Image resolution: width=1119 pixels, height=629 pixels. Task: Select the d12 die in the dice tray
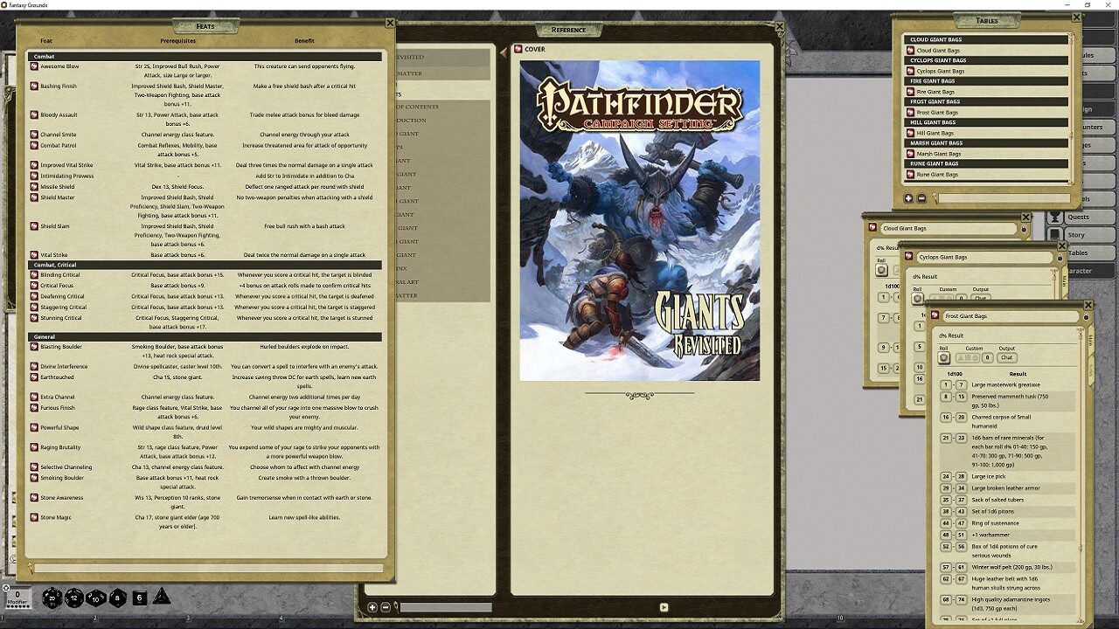click(x=74, y=598)
